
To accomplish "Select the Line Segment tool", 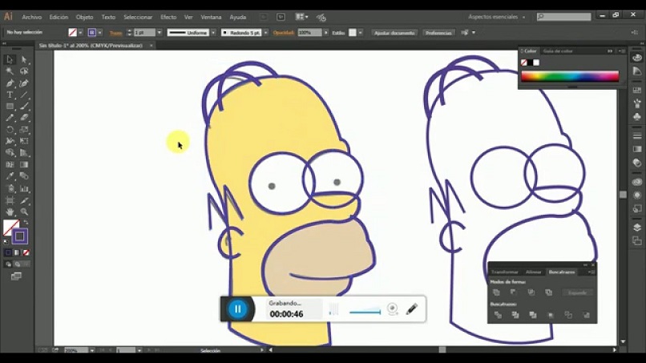I will [x=24, y=95].
